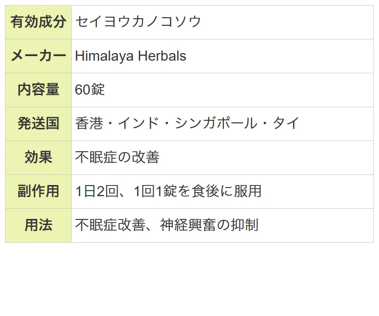Click the 効果 header cell
The image size is (379, 316).
(x=38, y=157)
